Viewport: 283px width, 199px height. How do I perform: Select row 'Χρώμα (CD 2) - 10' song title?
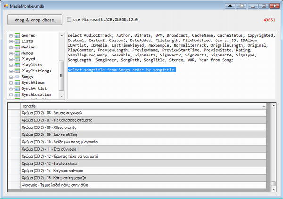pos(143,142)
